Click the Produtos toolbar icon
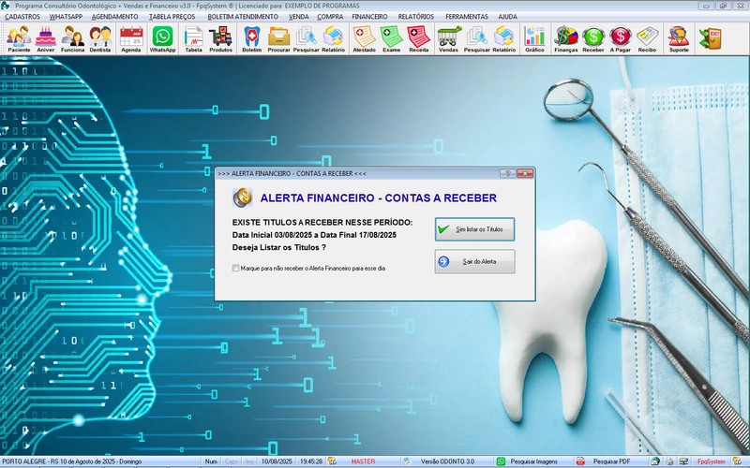Image resolution: width=750 pixels, height=468 pixels. point(221,38)
